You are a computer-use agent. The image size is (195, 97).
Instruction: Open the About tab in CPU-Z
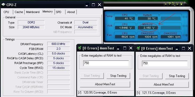click(x=71, y=12)
